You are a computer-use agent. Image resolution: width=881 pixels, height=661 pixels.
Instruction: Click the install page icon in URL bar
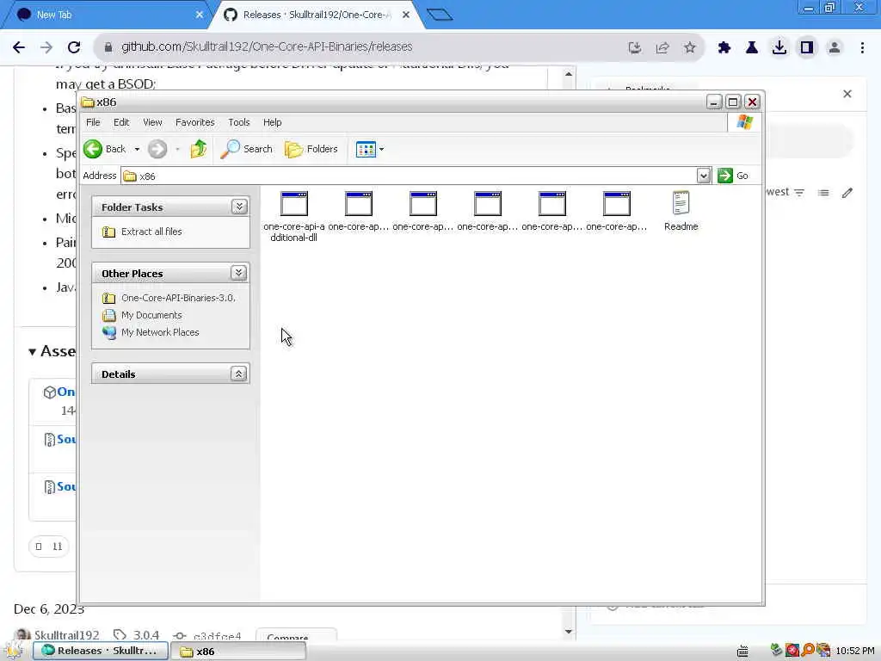coord(635,48)
